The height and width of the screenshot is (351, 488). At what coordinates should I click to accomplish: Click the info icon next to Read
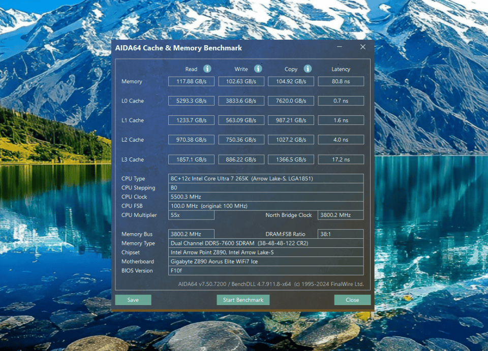click(207, 69)
